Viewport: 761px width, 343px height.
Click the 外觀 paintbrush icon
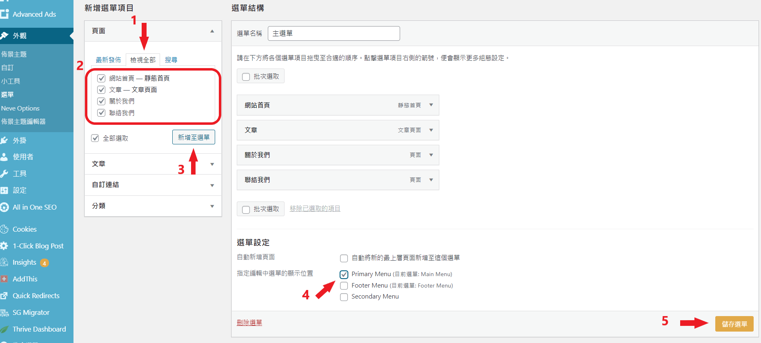tap(4, 35)
